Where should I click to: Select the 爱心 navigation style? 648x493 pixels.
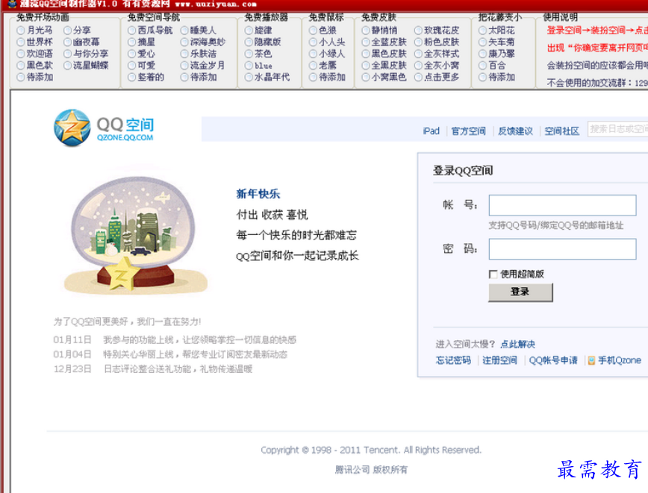point(131,54)
